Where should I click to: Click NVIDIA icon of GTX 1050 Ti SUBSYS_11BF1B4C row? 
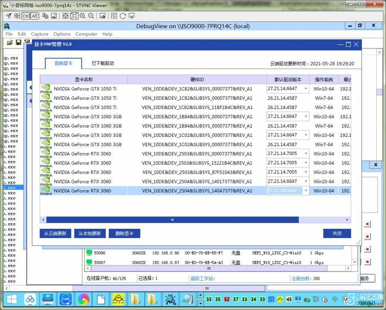(x=46, y=107)
